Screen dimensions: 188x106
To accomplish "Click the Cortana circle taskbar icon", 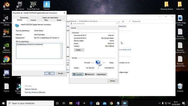I will coord(57,103).
